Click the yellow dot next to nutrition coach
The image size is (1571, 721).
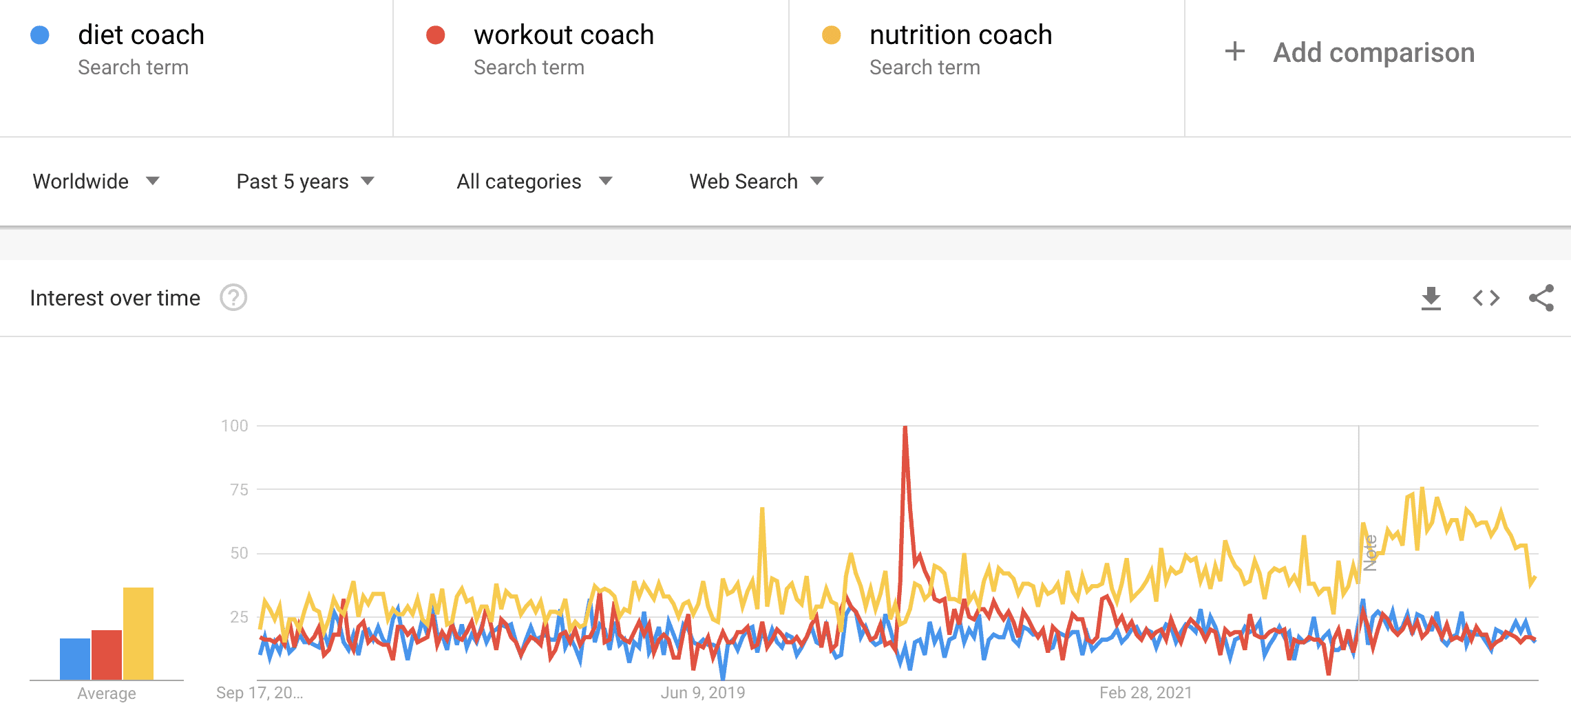[831, 34]
